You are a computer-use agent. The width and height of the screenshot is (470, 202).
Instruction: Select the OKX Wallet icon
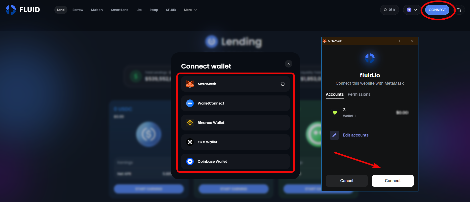[x=190, y=142]
